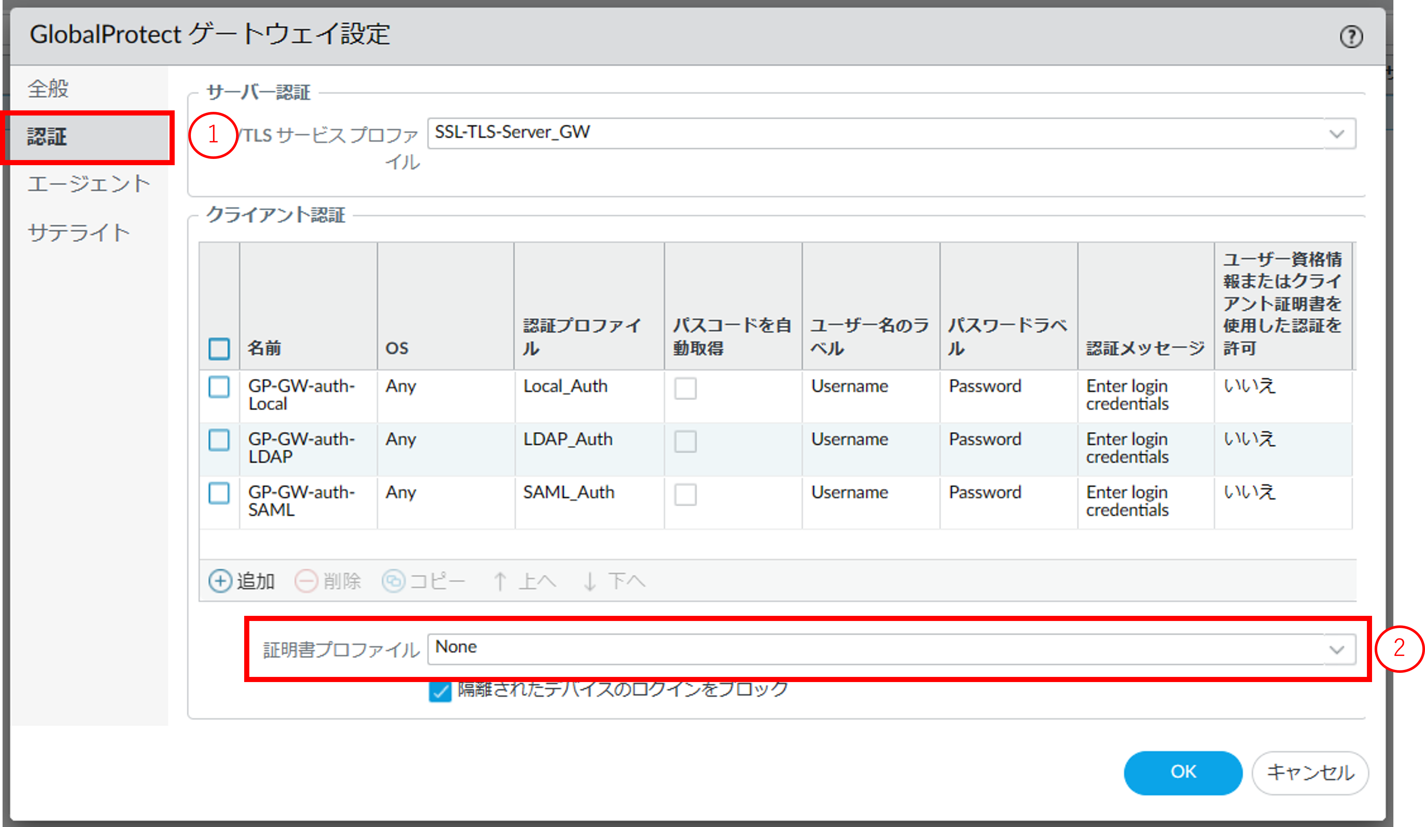Click the help question mark icon

[x=1351, y=37]
